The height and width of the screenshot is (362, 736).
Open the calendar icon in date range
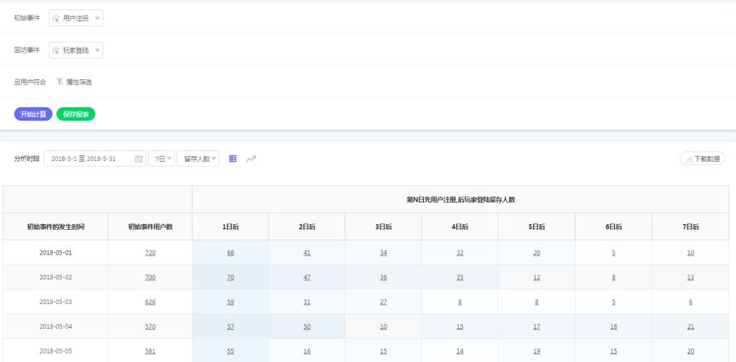tap(138, 158)
